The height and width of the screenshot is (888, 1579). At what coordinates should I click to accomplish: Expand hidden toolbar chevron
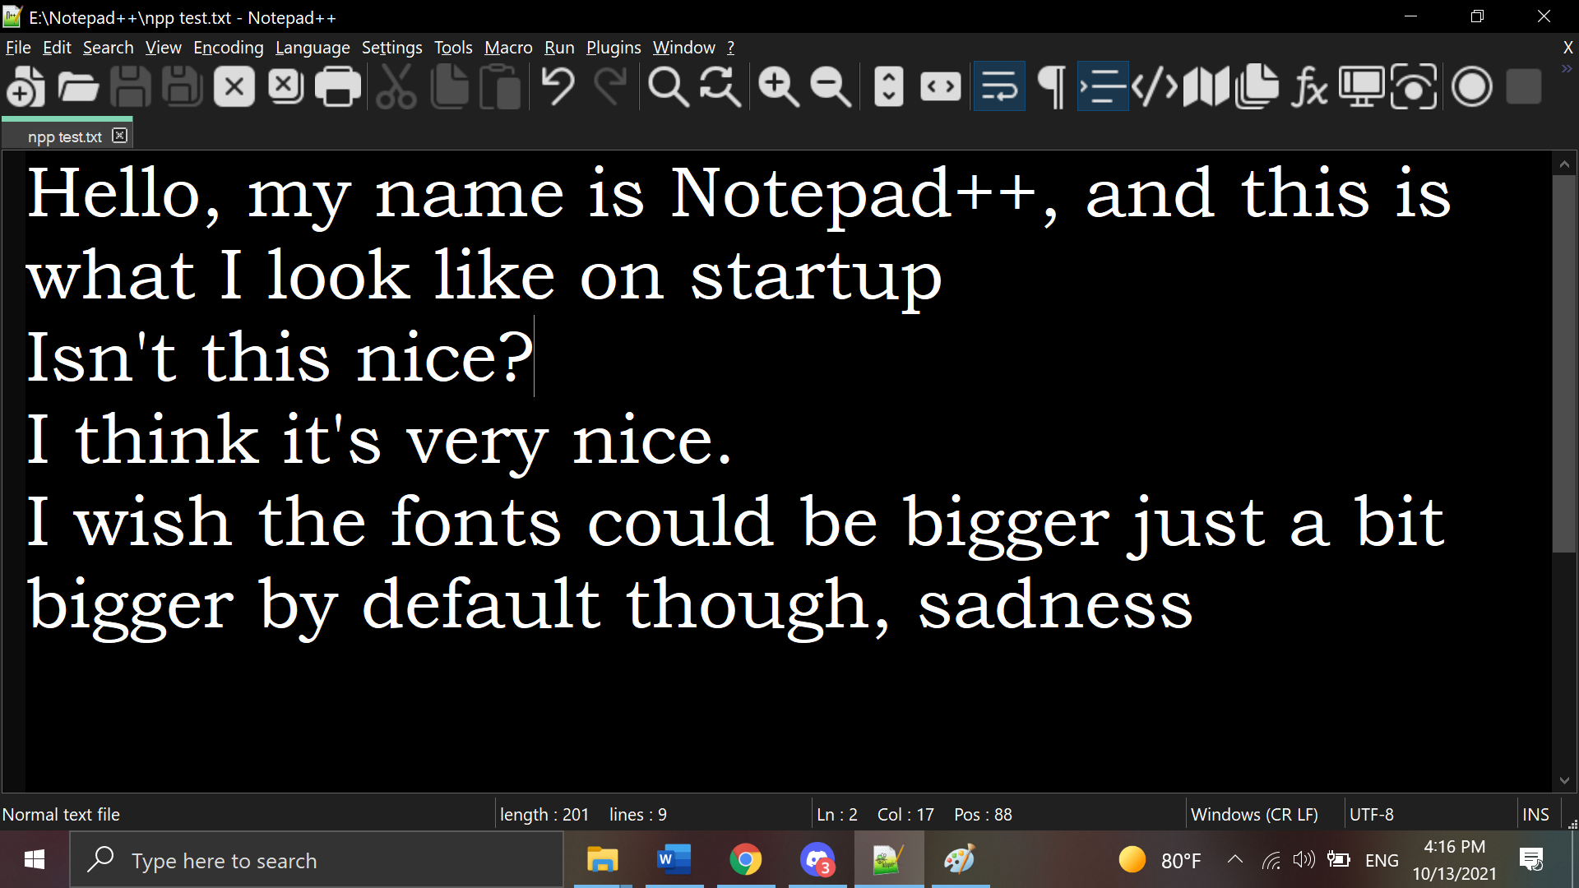click(1567, 70)
